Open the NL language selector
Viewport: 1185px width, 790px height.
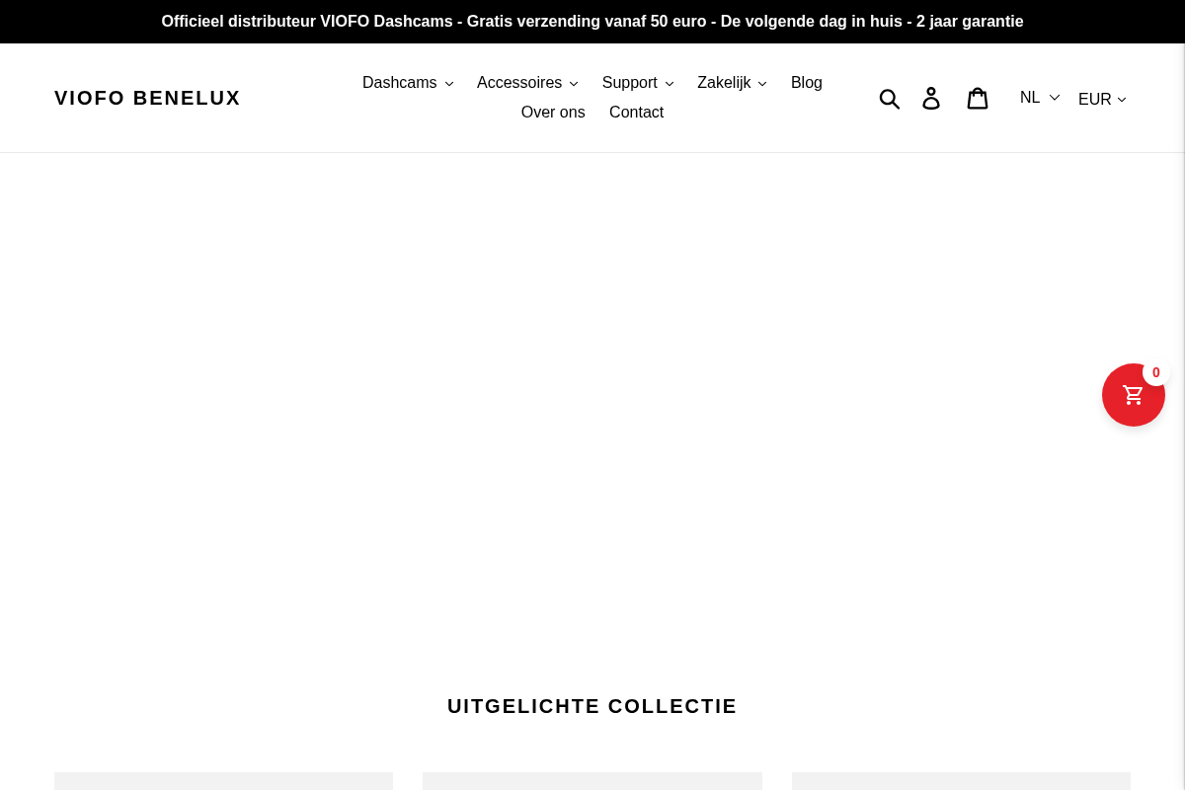pos(1039,97)
